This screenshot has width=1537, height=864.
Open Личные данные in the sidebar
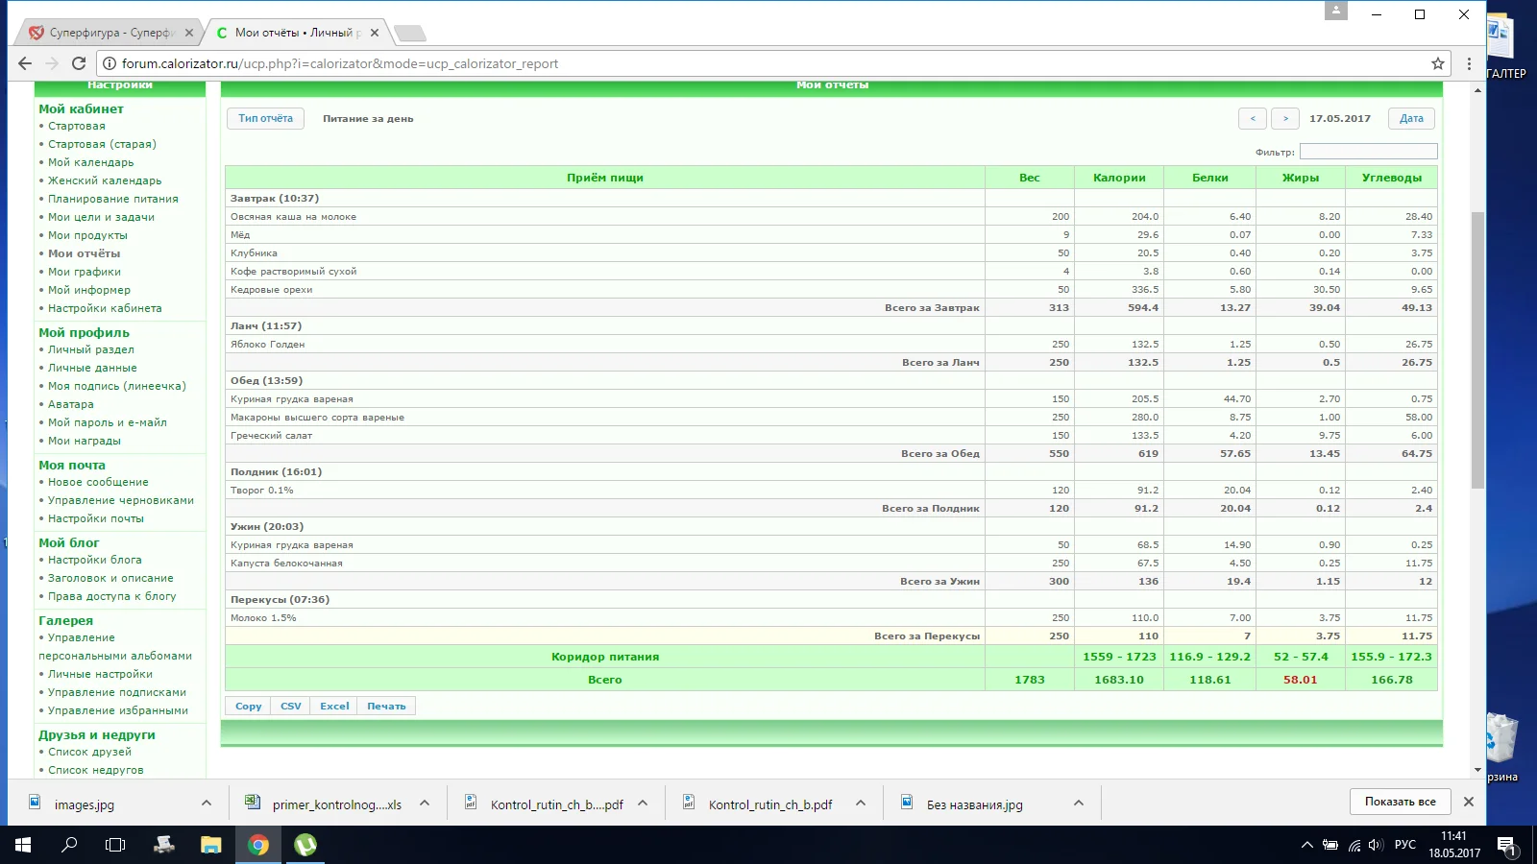[92, 368]
